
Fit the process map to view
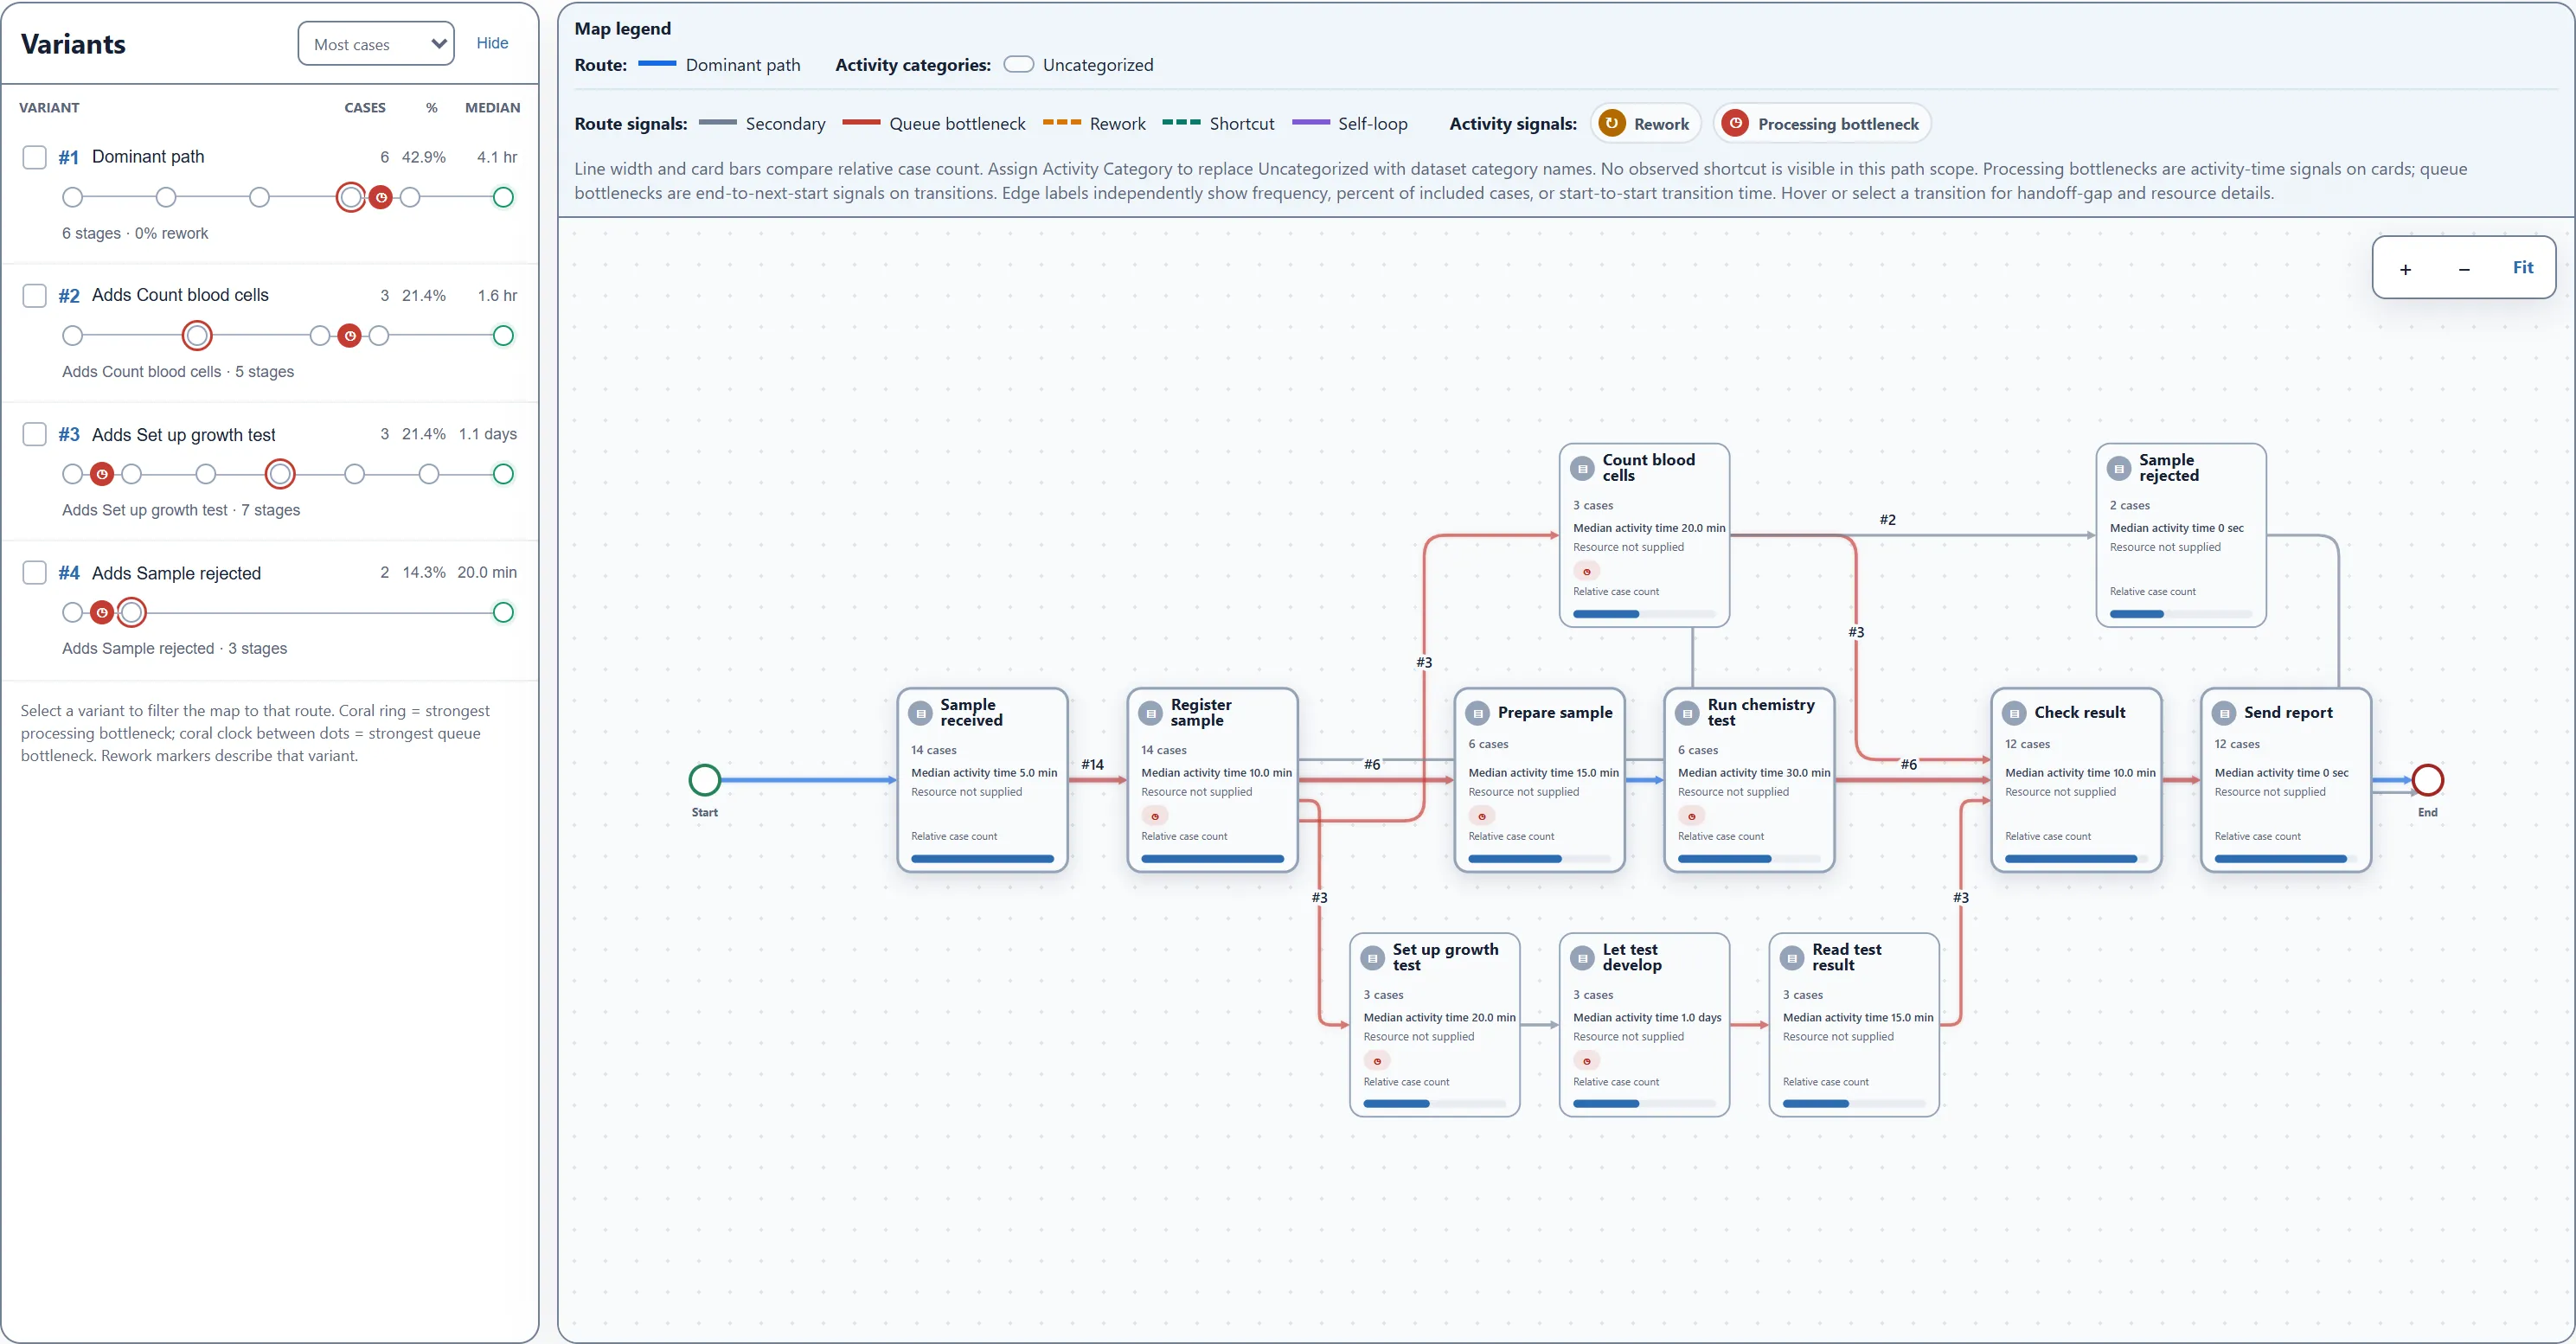click(2523, 268)
